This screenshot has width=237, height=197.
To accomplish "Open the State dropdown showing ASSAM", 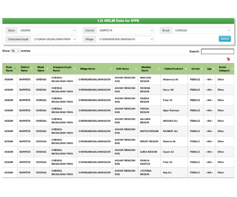I will pyautogui.click(x=47, y=30).
